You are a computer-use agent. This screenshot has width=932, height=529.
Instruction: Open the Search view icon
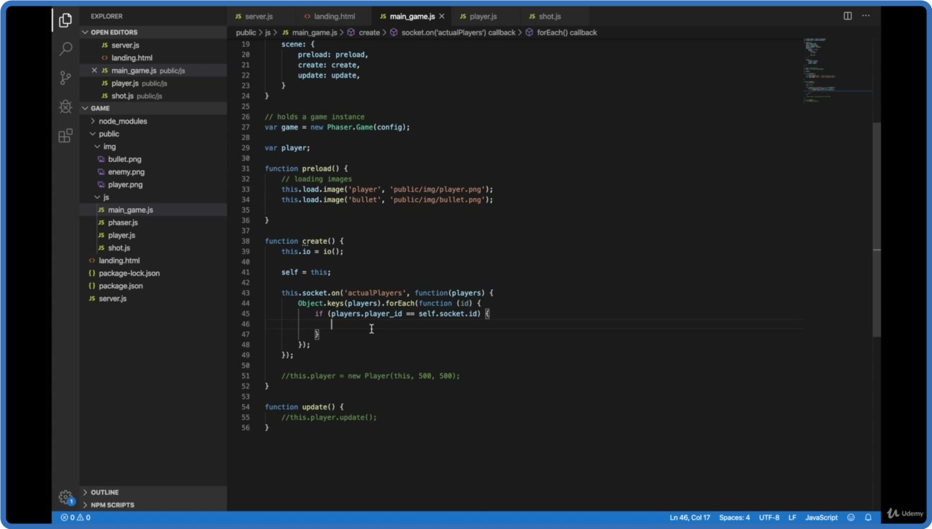(65, 49)
